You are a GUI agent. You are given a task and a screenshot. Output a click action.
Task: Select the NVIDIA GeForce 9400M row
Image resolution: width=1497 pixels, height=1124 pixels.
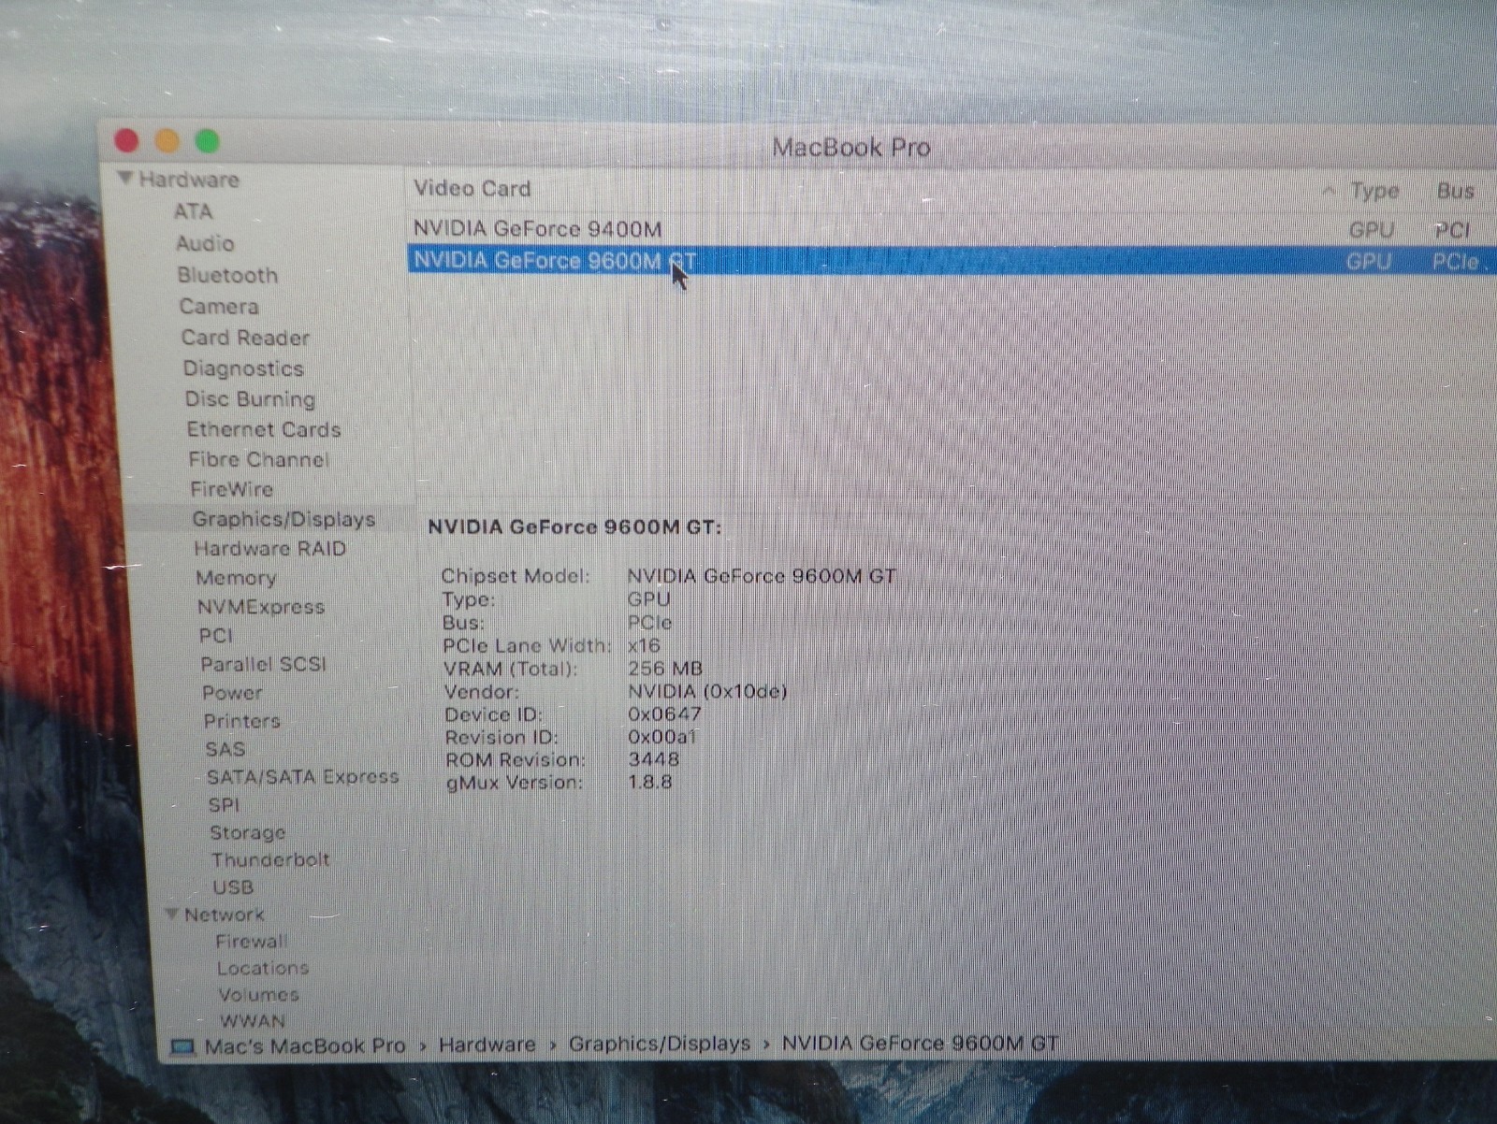tap(950, 229)
